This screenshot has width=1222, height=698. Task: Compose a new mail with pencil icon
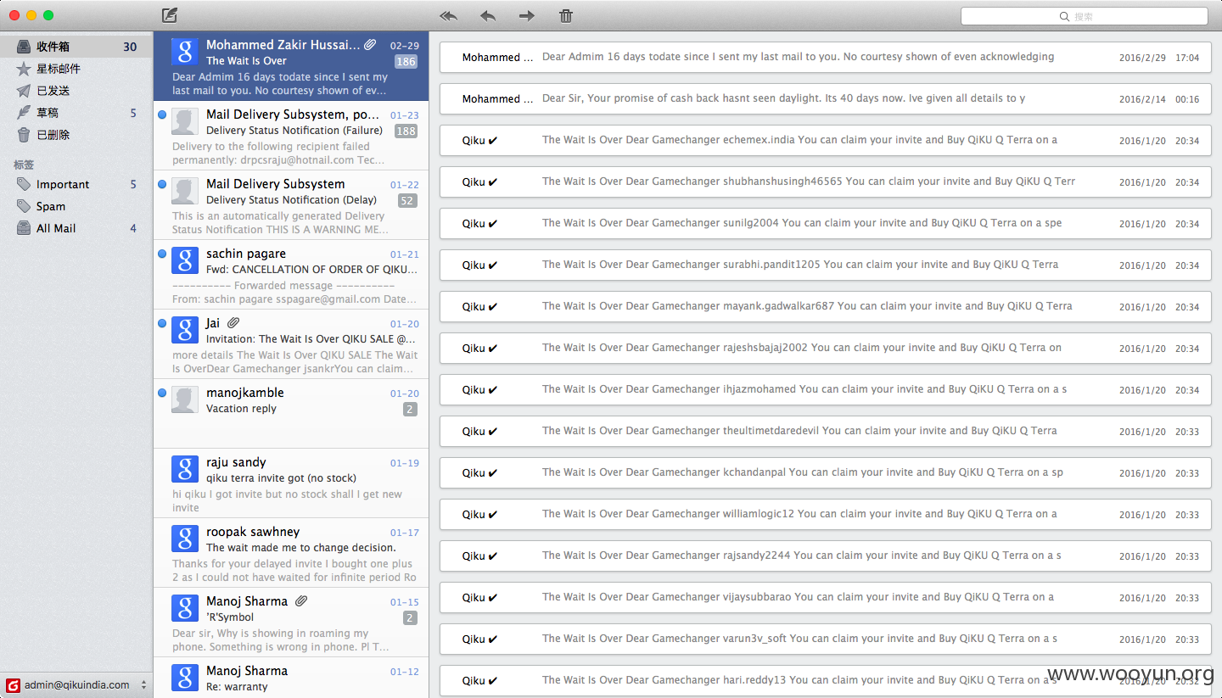click(170, 15)
